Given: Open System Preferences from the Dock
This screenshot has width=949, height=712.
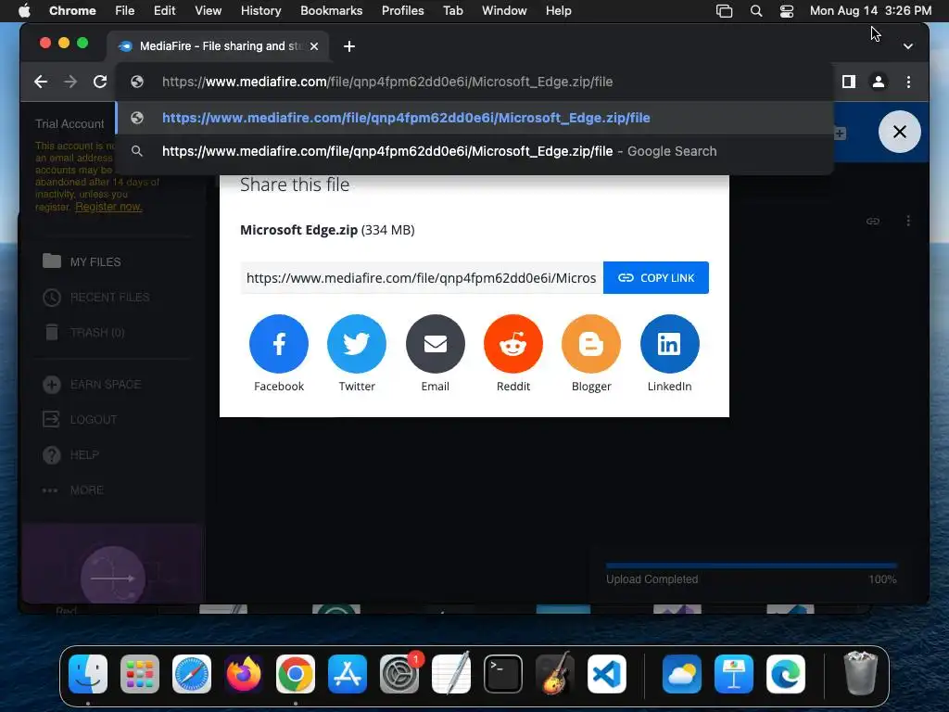Looking at the screenshot, I should [x=399, y=674].
